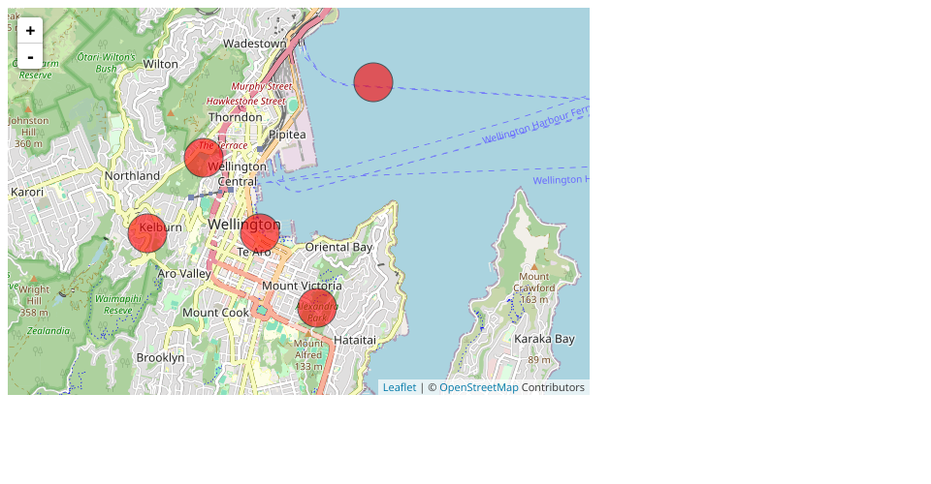Open the OpenStreetMap attribution link

pyautogui.click(x=478, y=387)
